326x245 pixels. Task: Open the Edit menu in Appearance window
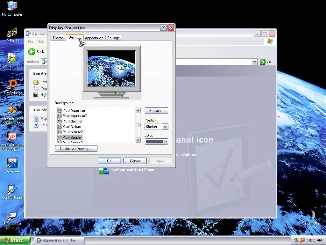coord(41,41)
